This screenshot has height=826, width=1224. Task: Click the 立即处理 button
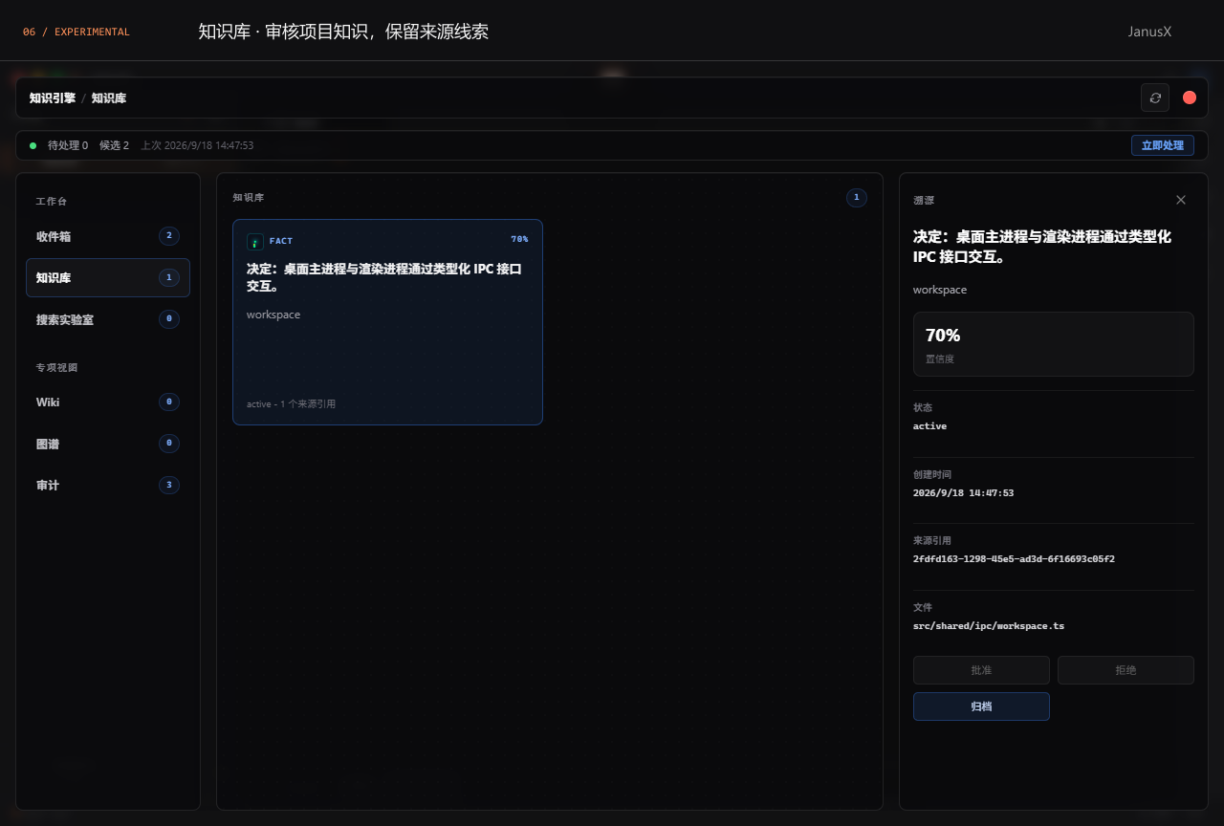click(1163, 145)
